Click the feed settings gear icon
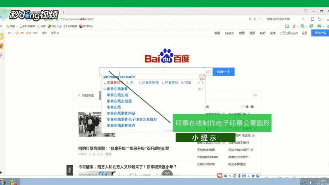Viewport: 329px width, 185px height. 255,95
